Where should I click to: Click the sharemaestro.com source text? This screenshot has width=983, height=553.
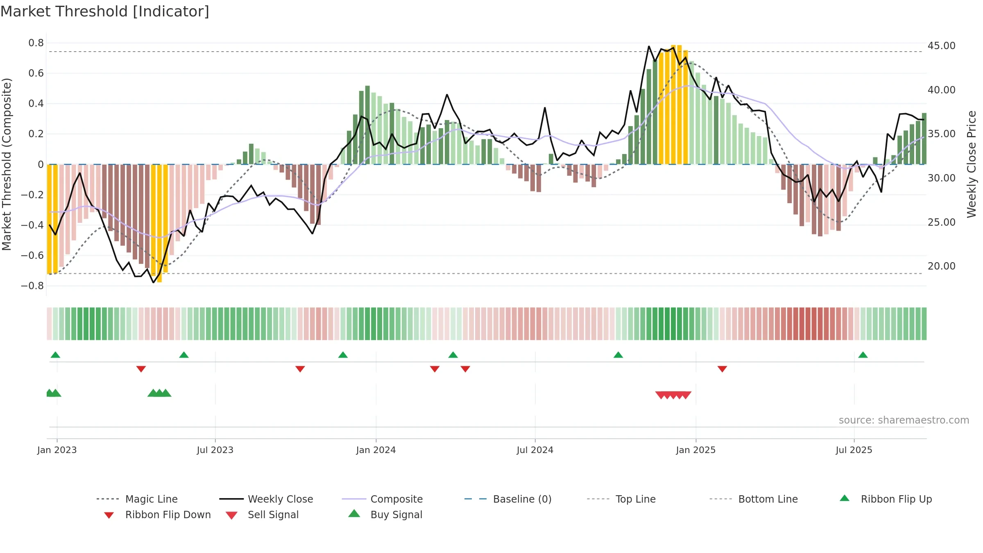tap(904, 420)
